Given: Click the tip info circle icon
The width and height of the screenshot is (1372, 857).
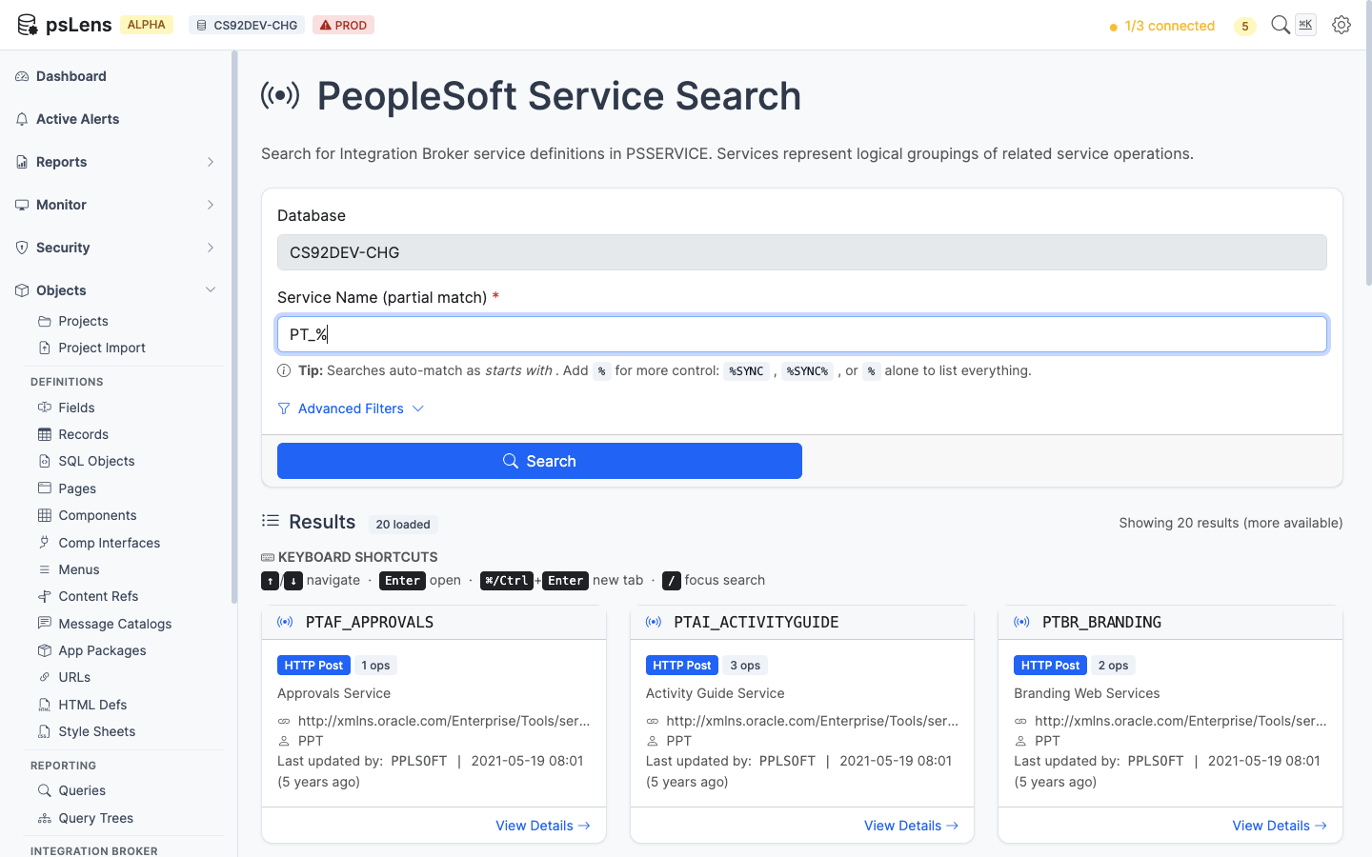Looking at the screenshot, I should (284, 370).
